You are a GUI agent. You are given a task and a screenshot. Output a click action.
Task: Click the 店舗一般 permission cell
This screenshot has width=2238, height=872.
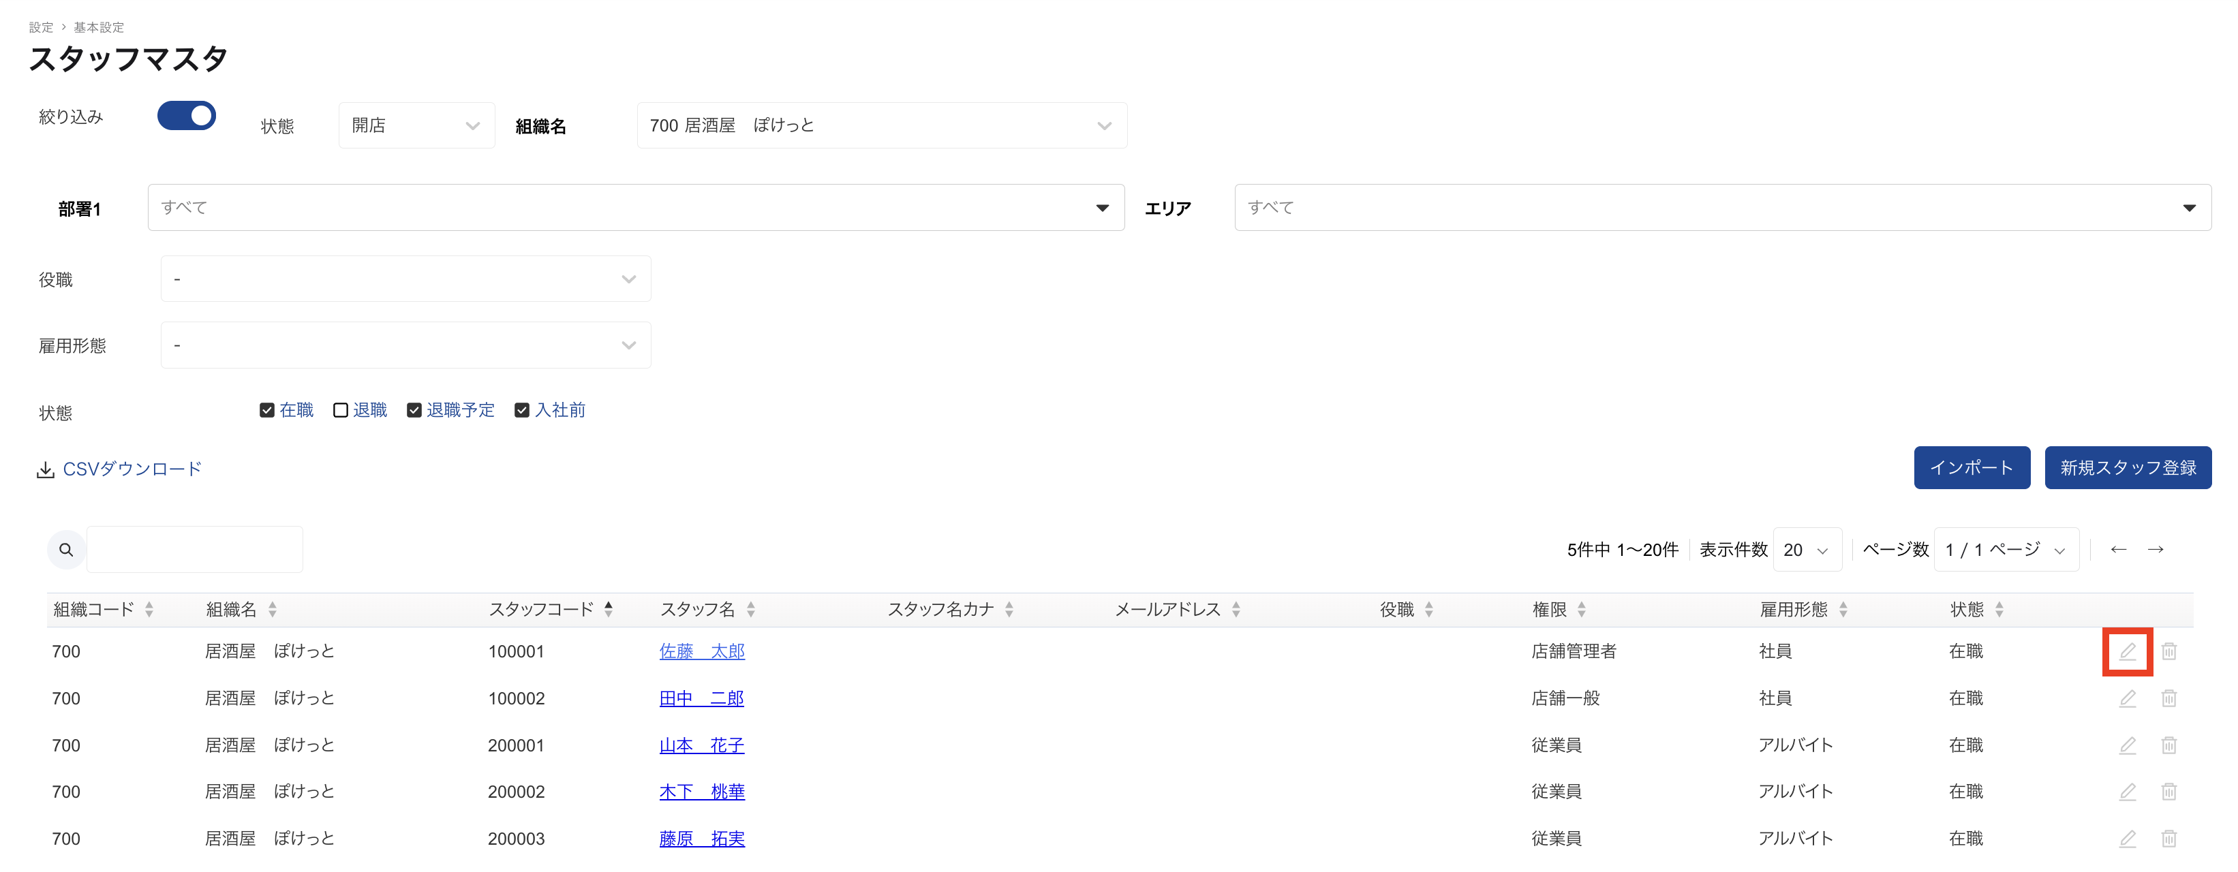point(1565,698)
